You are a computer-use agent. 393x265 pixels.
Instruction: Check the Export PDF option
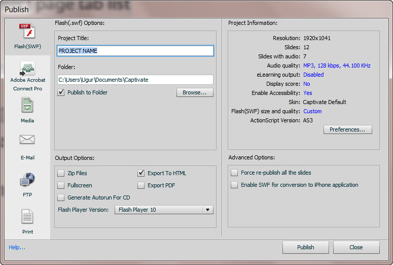pos(141,185)
